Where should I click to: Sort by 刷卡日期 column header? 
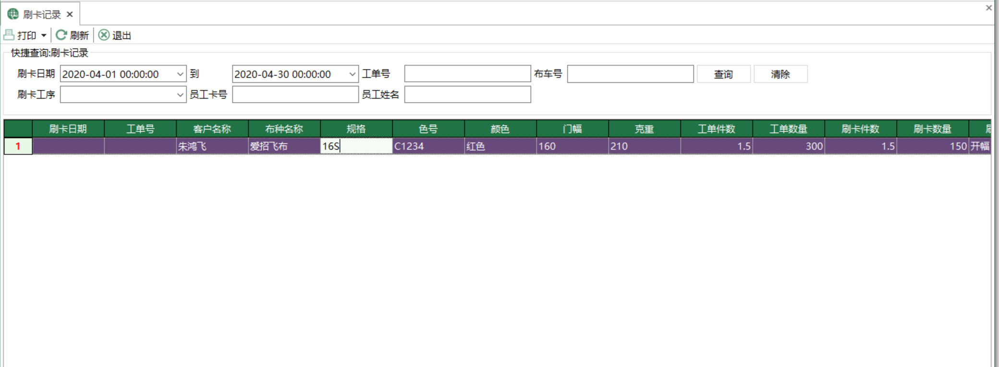click(x=68, y=129)
